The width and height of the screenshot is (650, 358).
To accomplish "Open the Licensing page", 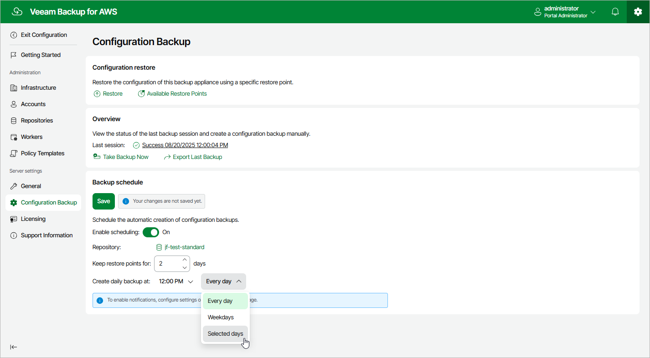I will point(33,219).
